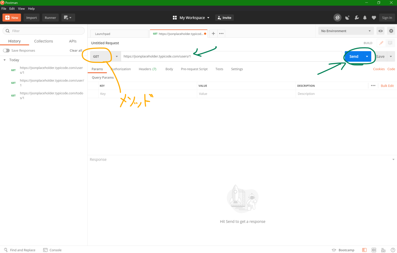View notifications with the bell icon
The image size is (397, 253).
[x=365, y=18]
